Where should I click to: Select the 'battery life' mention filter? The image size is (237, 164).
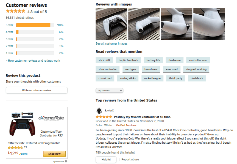(154, 60)
